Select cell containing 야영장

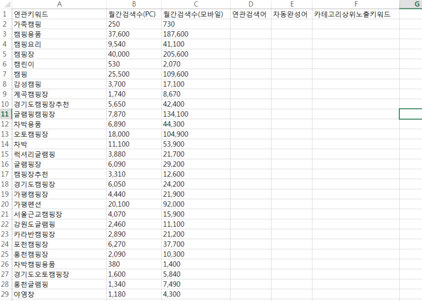pyautogui.click(x=59, y=294)
